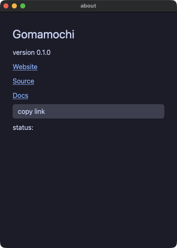Image resolution: width=177 pixels, height=248 pixels.
Task: Open the Website link
Action: [25, 67]
